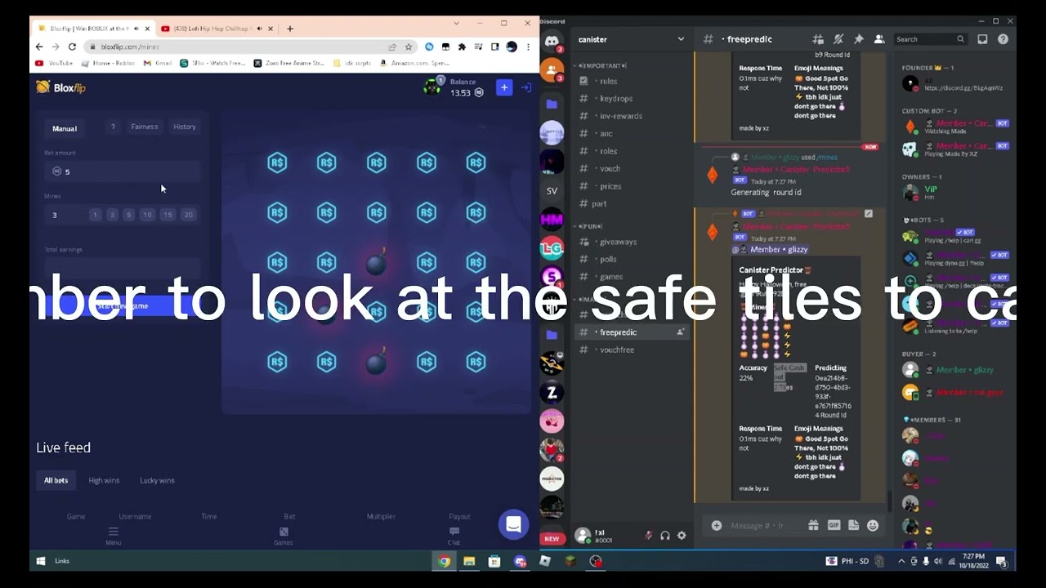Toggle Discord headphones deafen
1046x588 pixels.
pyautogui.click(x=665, y=536)
